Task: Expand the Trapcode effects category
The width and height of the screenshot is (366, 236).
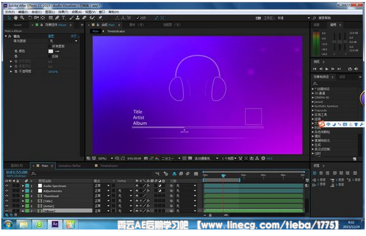Action: tap(313, 111)
